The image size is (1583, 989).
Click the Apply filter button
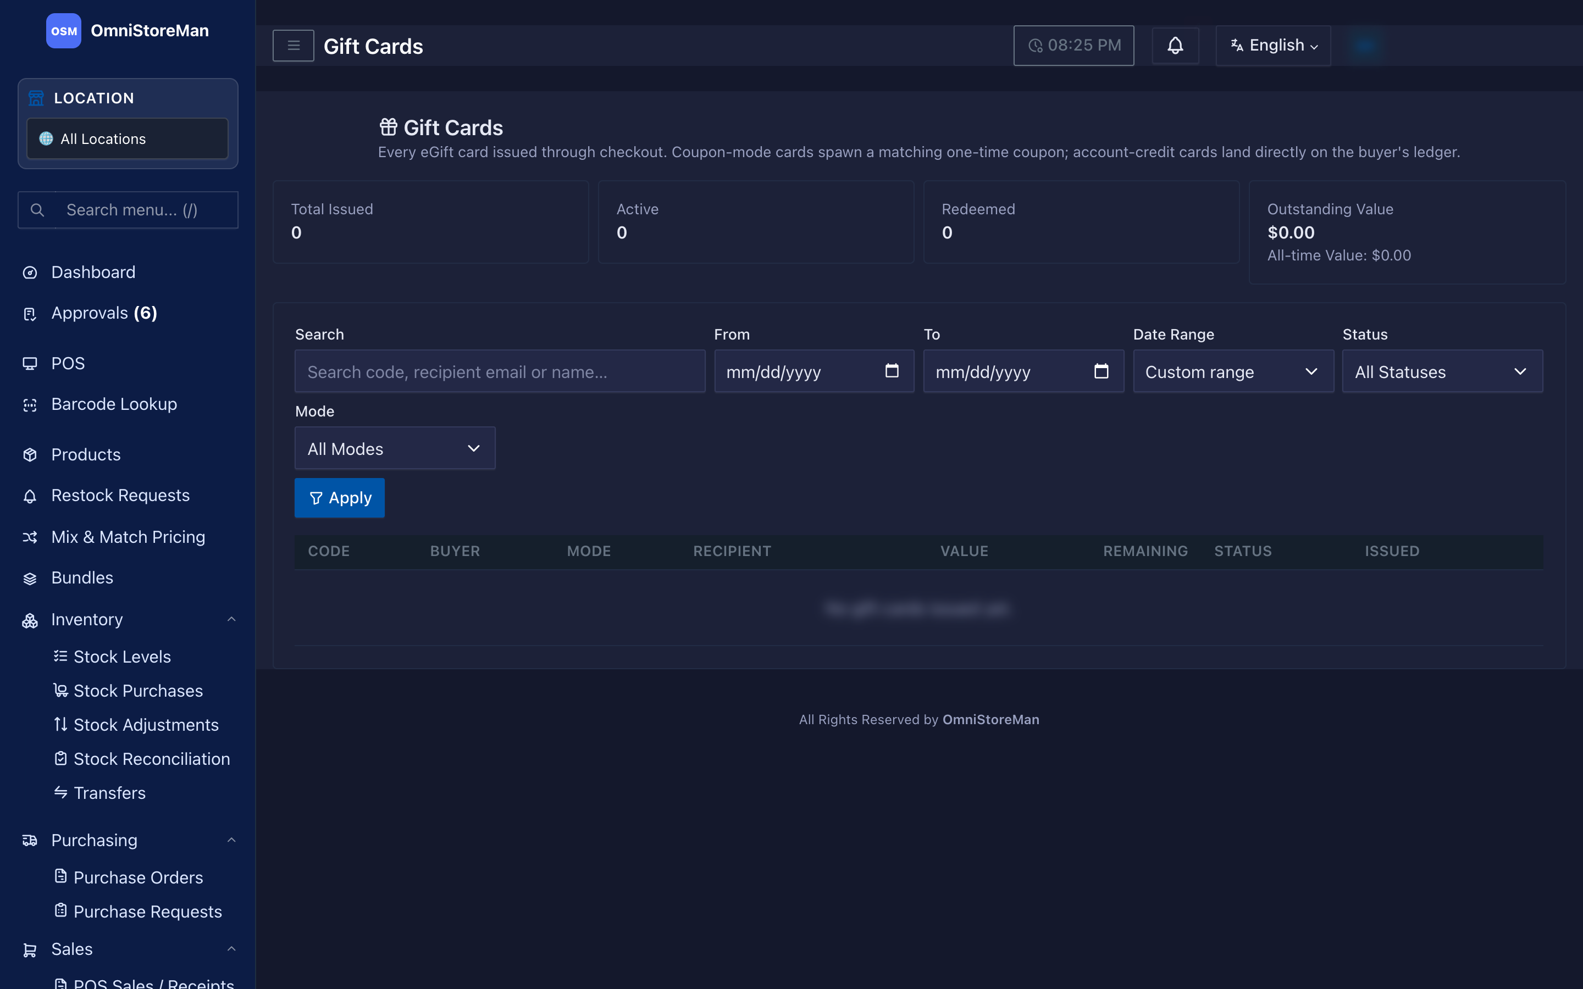(340, 498)
